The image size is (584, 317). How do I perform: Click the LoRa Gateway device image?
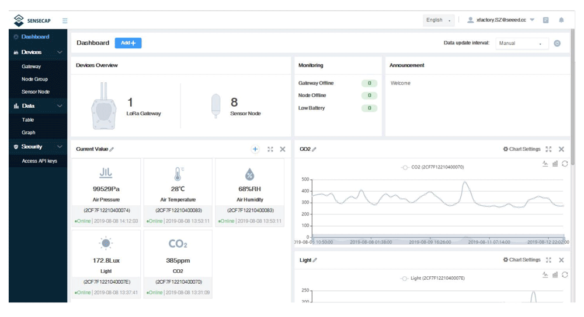pos(104,106)
